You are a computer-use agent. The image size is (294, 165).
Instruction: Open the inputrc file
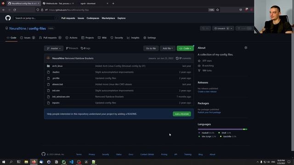click(56, 103)
